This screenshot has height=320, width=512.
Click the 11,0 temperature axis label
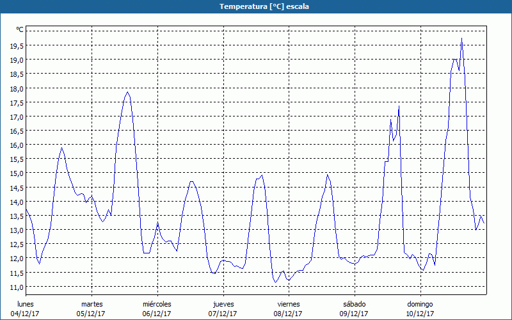pos(16,287)
